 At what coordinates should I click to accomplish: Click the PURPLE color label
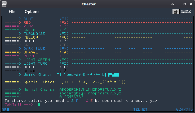31,56
